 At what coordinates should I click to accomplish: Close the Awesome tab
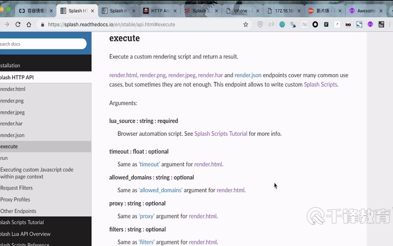coord(381,11)
